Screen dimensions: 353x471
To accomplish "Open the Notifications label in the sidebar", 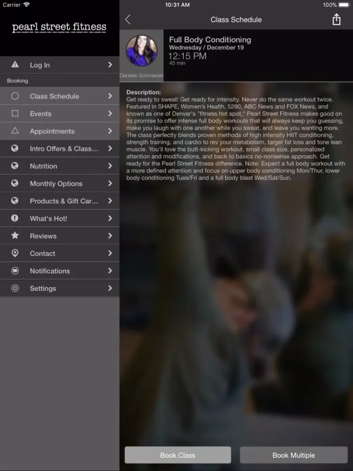I will click(50, 271).
